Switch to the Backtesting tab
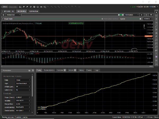This screenshot has width=159, height=119. pos(22,11)
